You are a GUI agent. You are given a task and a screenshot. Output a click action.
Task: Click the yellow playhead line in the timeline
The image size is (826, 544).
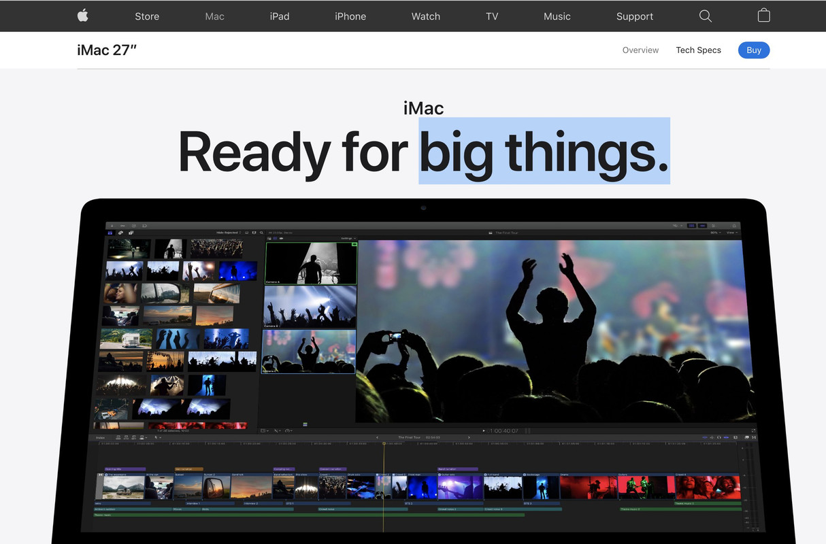(384, 486)
